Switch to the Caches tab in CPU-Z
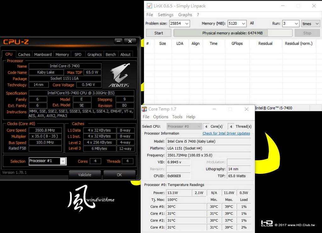The height and width of the screenshot is (233, 322). [x=24, y=54]
